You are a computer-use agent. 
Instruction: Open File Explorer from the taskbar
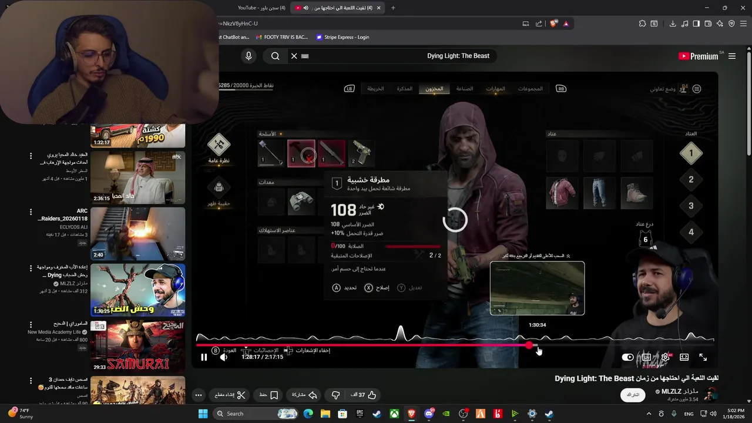pyautogui.click(x=325, y=414)
